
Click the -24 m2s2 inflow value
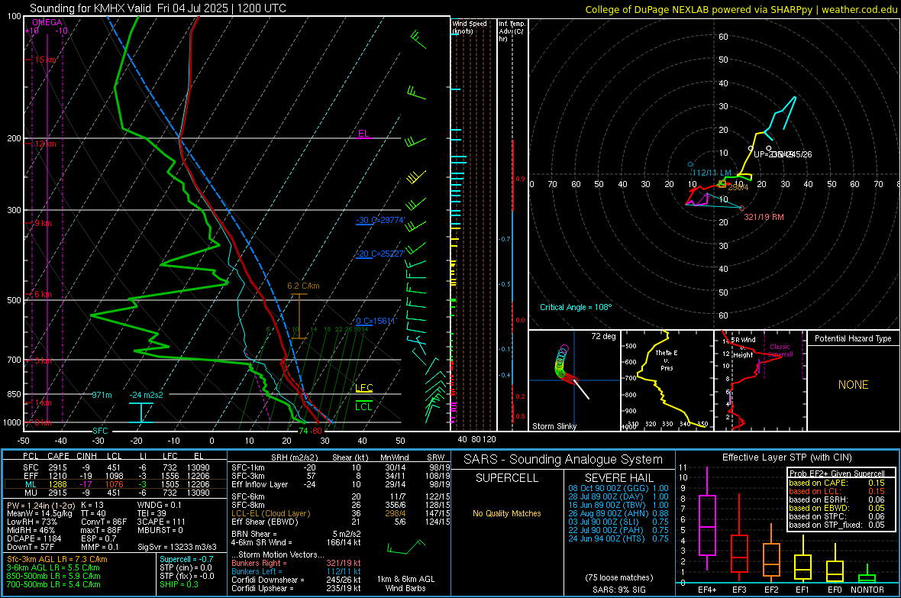[x=146, y=395]
